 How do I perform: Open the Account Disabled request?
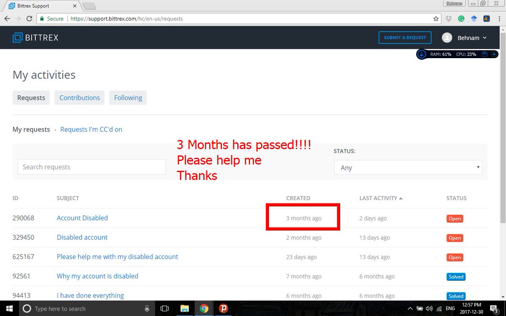82,218
